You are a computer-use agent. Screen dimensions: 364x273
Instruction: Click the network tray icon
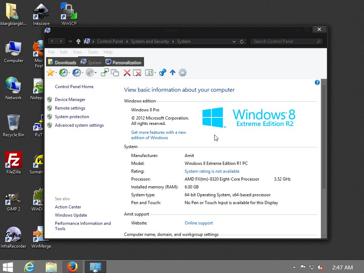(x=312, y=267)
